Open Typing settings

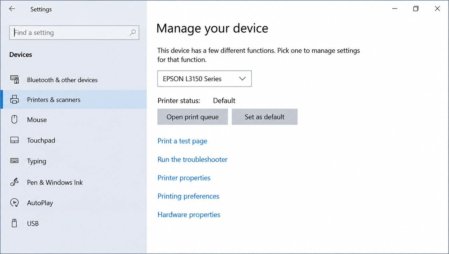click(74, 161)
